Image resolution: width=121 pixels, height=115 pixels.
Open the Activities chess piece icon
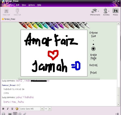pyautogui.click(x=105, y=11)
